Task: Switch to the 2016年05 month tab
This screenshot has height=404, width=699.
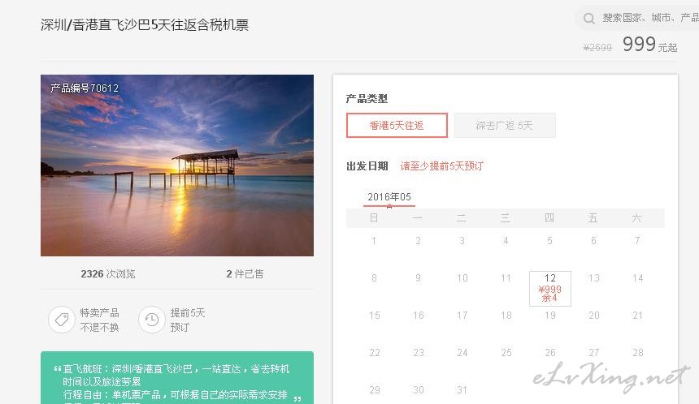Action: (x=389, y=197)
